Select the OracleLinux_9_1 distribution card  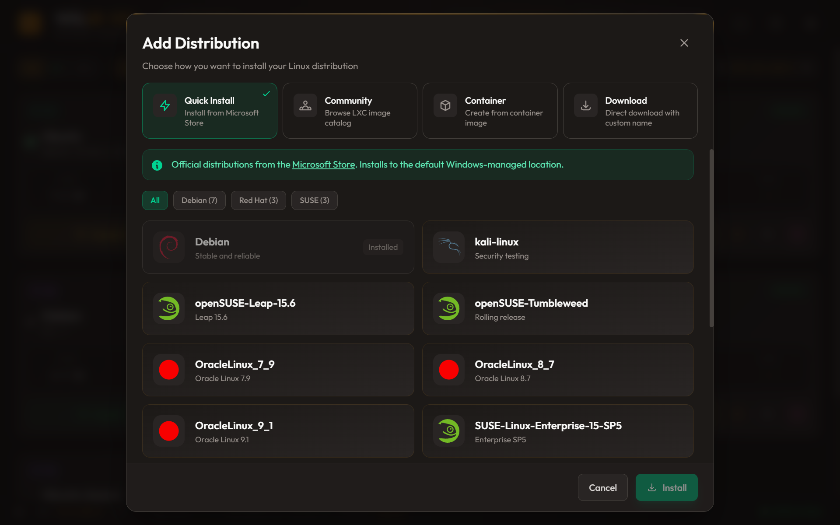point(278,430)
